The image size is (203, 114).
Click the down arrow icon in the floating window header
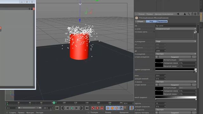(32, 9)
